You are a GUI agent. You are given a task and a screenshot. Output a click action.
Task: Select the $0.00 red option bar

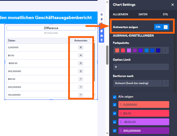click(144, 113)
